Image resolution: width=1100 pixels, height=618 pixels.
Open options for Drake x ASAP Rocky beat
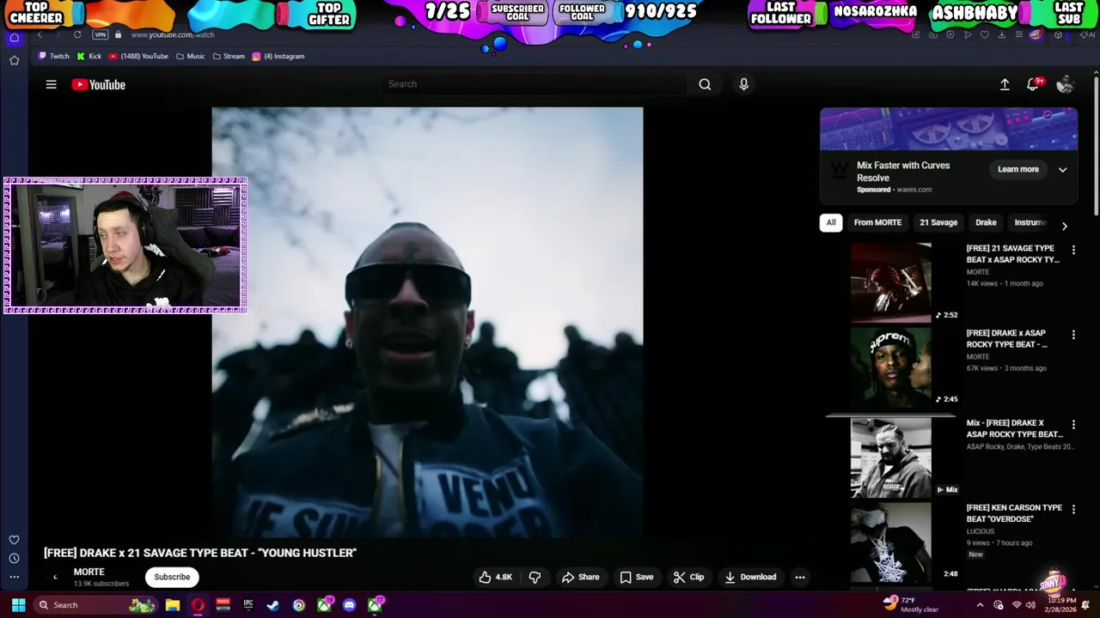1073,335
